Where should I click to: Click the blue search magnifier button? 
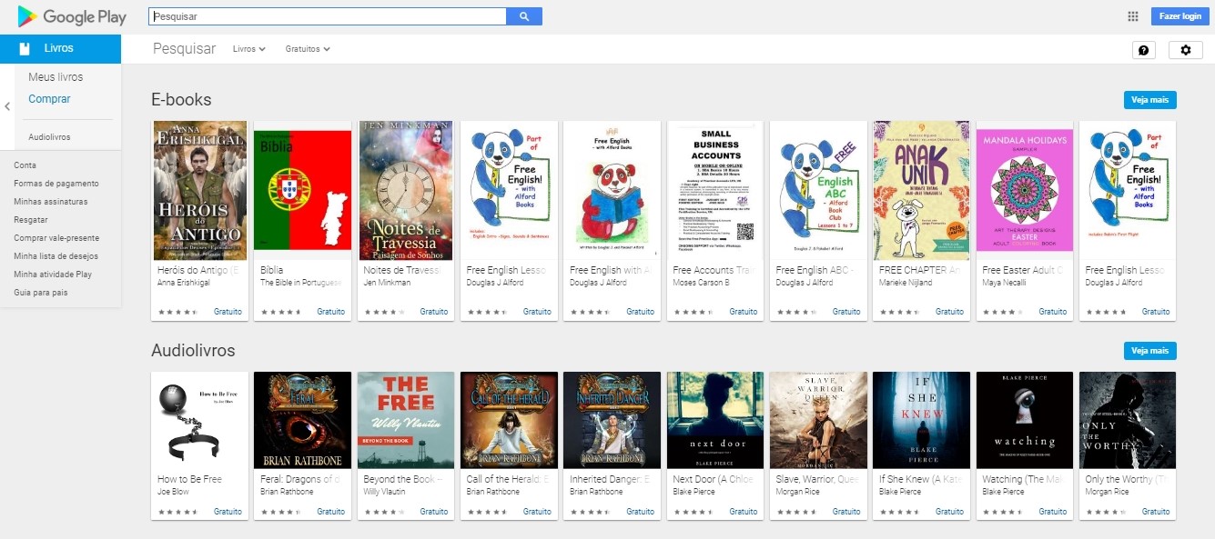(523, 16)
